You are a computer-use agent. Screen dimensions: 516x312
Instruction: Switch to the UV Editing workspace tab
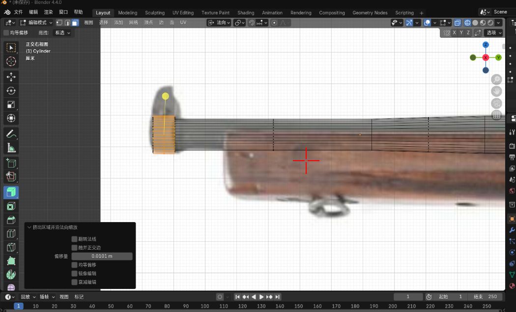pos(183,12)
